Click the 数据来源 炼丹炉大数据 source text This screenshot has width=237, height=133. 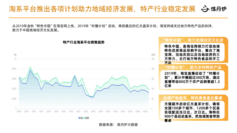point(118,125)
